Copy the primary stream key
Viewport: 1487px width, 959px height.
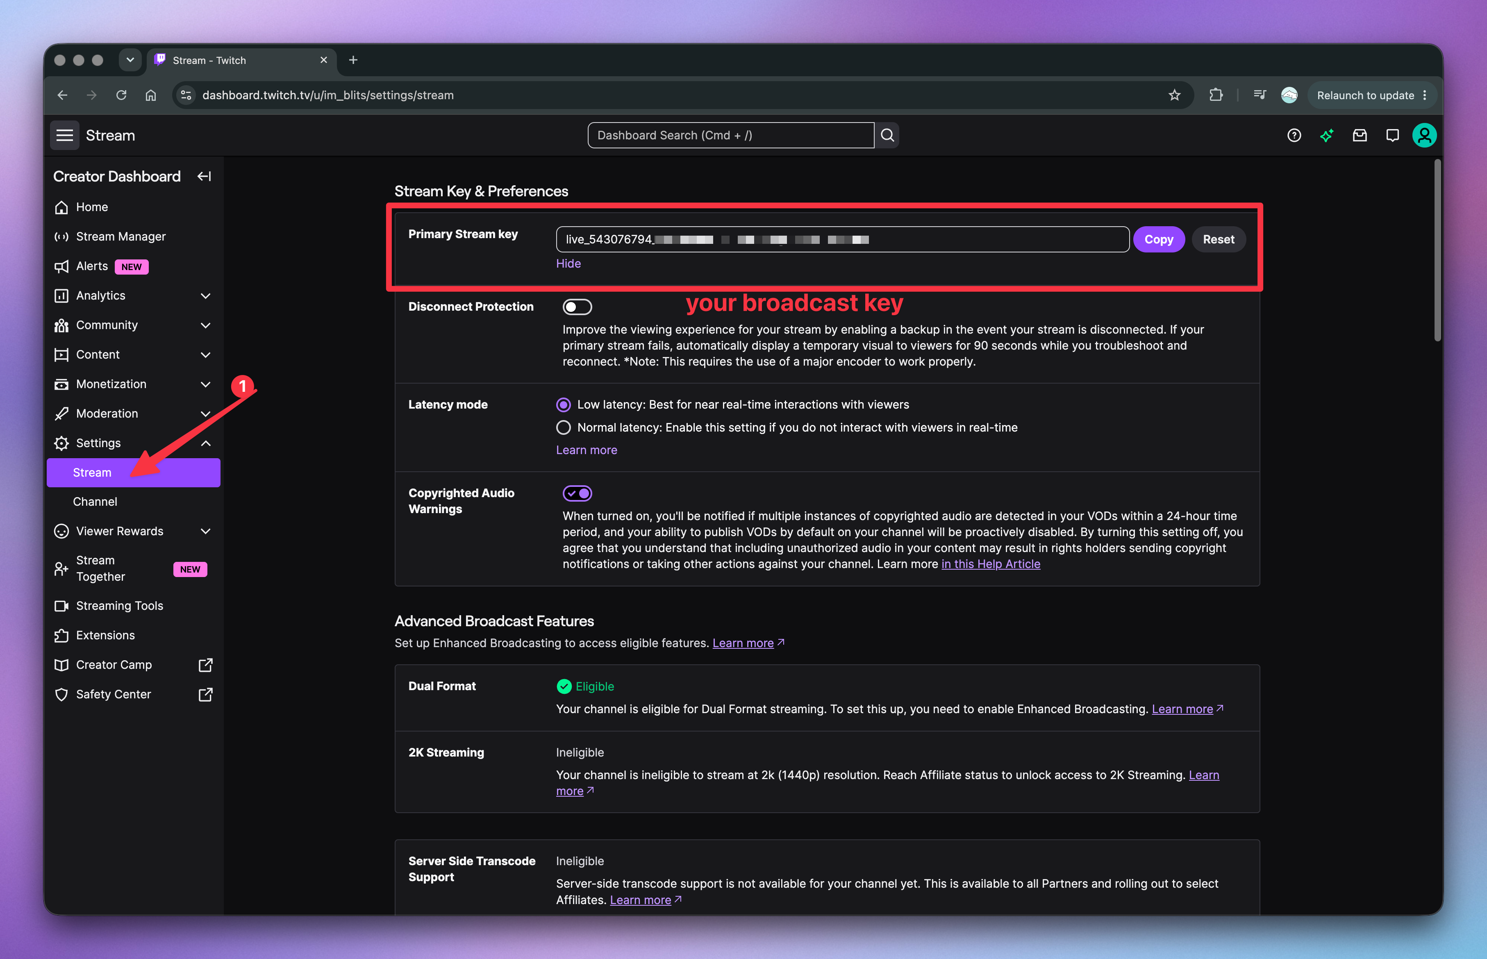[x=1158, y=239]
